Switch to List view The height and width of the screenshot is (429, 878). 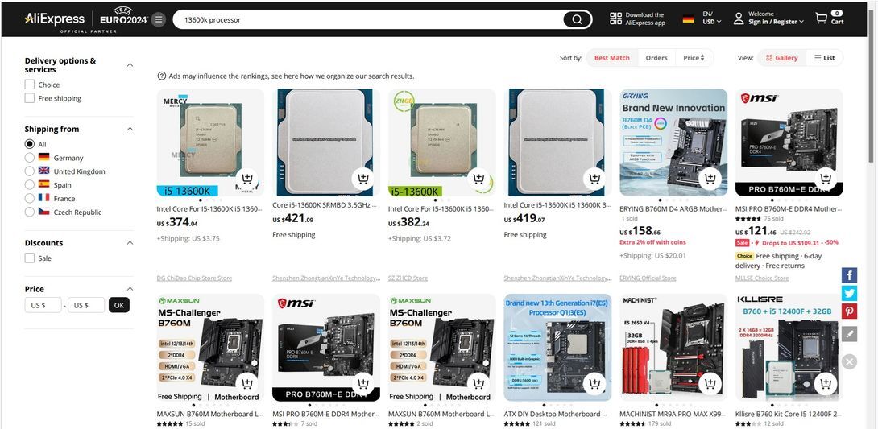(x=824, y=58)
